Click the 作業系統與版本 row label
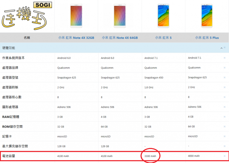The width and height of the screenshot is (229, 163). pos(13,58)
